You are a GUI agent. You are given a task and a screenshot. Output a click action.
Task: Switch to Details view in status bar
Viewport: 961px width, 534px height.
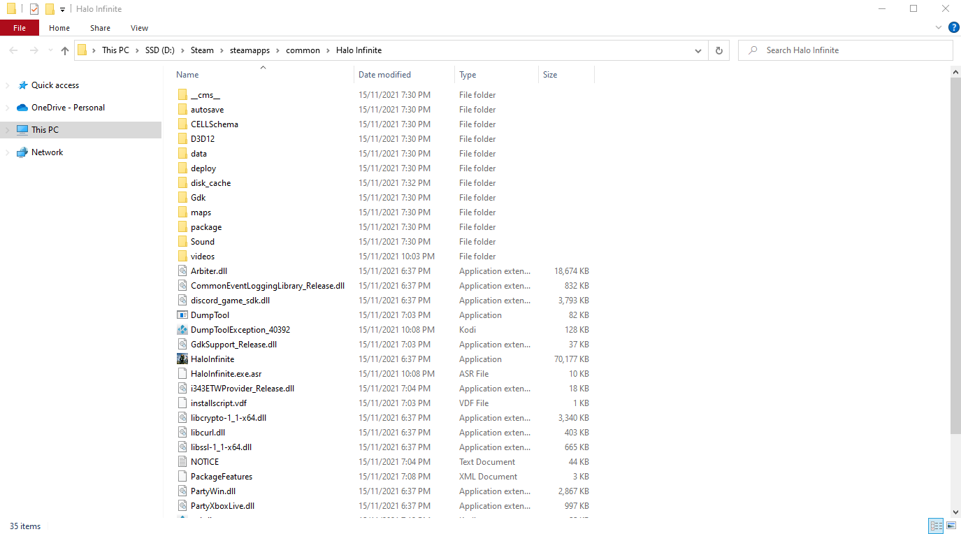pyautogui.click(x=935, y=526)
